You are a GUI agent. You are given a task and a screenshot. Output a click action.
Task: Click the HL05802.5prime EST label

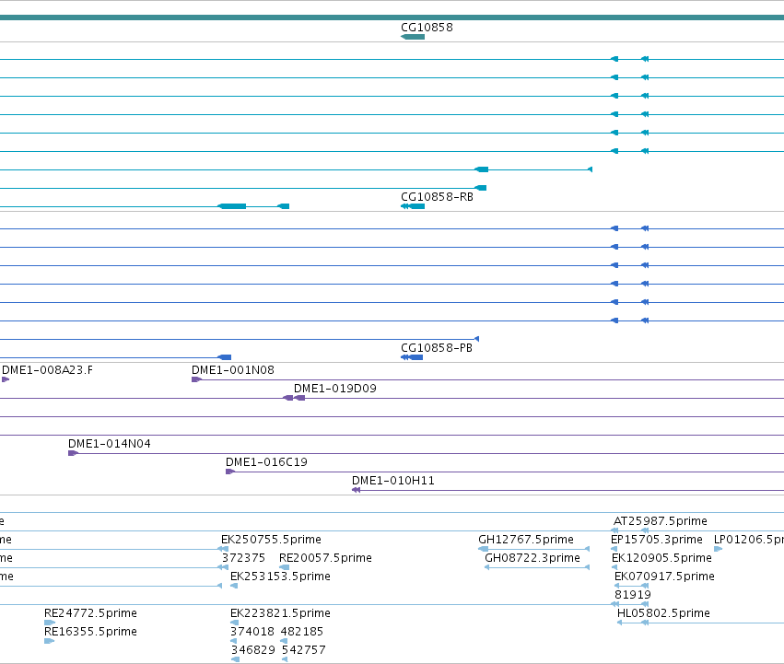663,614
